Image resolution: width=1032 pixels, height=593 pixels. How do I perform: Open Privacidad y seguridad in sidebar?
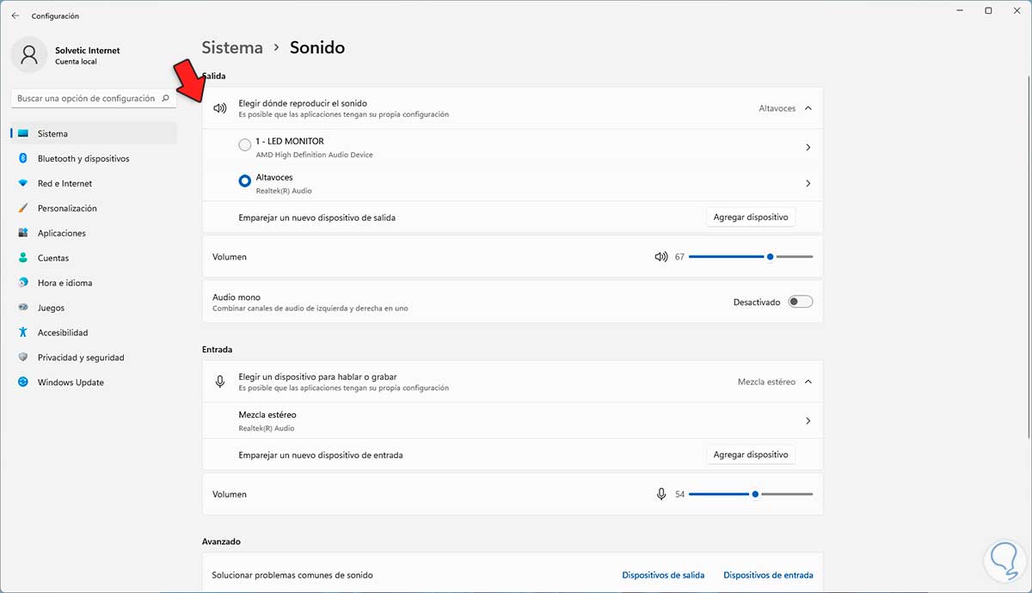pos(81,358)
